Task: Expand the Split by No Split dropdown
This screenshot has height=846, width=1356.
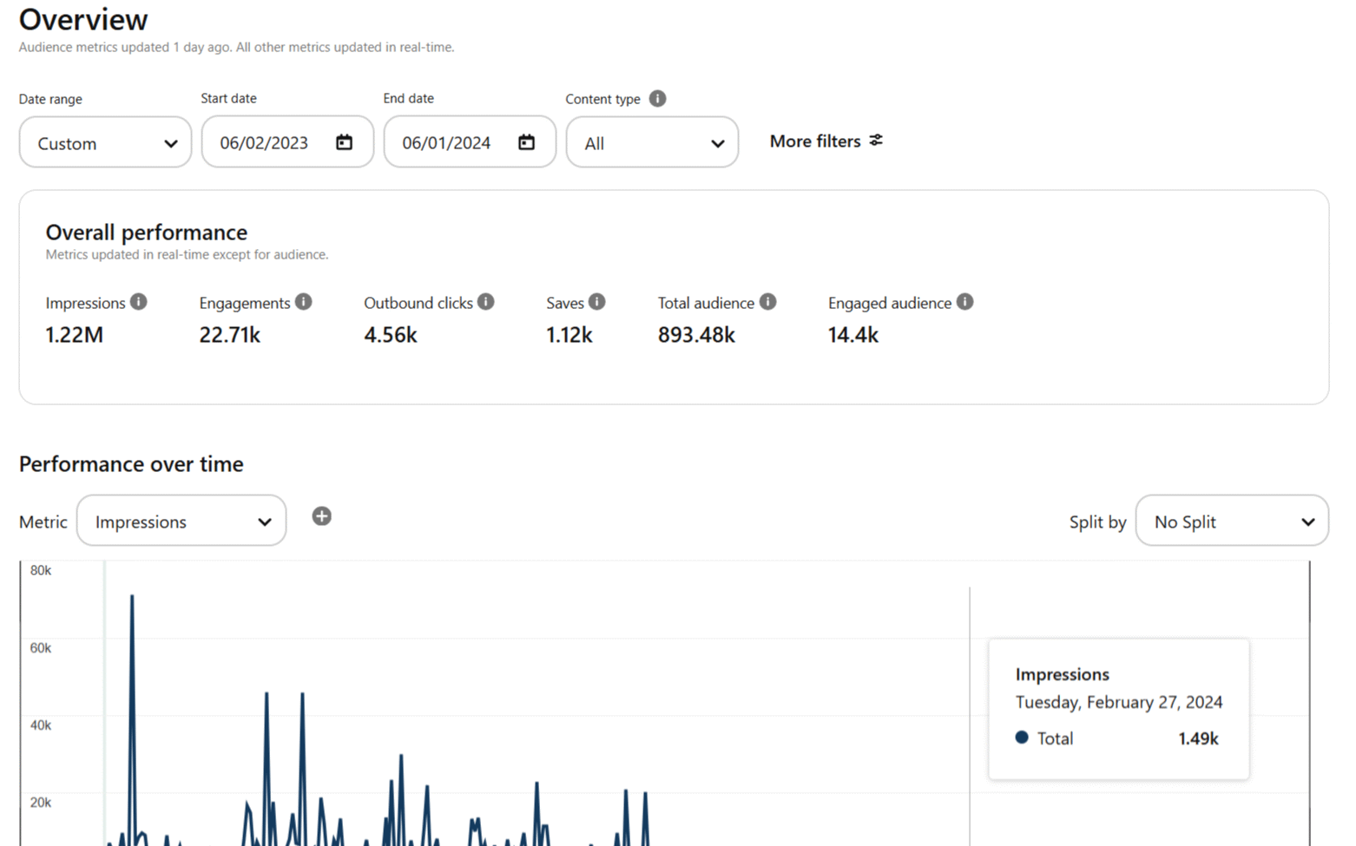Action: point(1231,521)
